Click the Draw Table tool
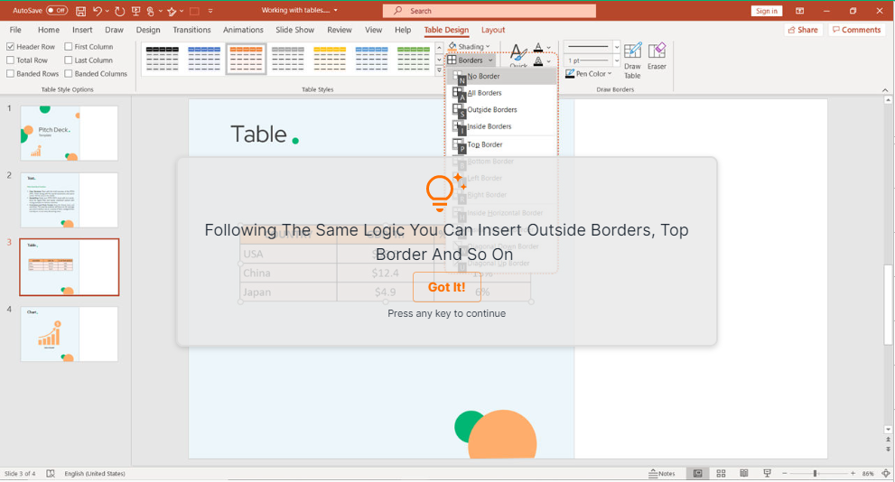The height and width of the screenshot is (482, 895). (x=632, y=60)
